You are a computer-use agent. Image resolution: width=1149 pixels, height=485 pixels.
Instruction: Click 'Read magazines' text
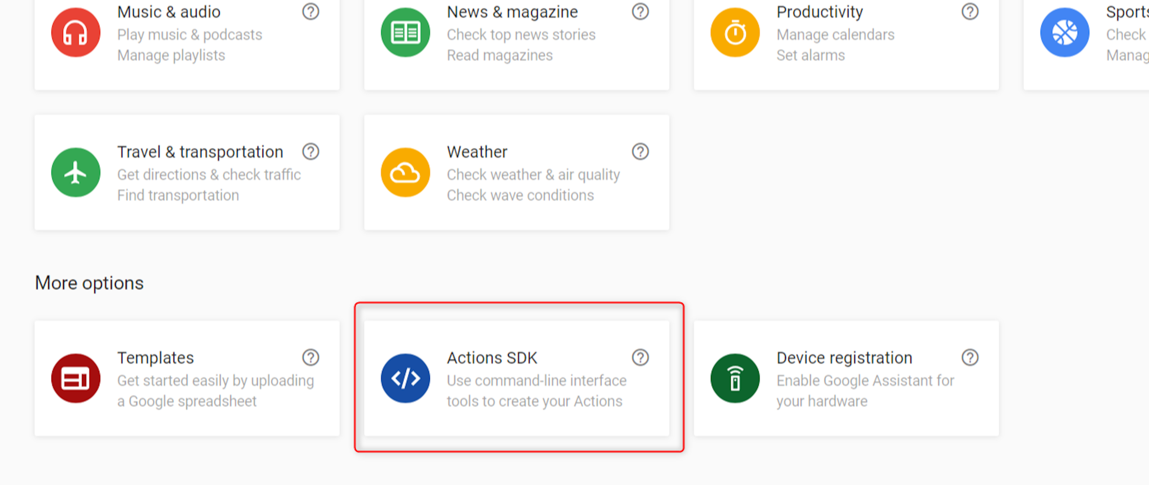click(500, 55)
